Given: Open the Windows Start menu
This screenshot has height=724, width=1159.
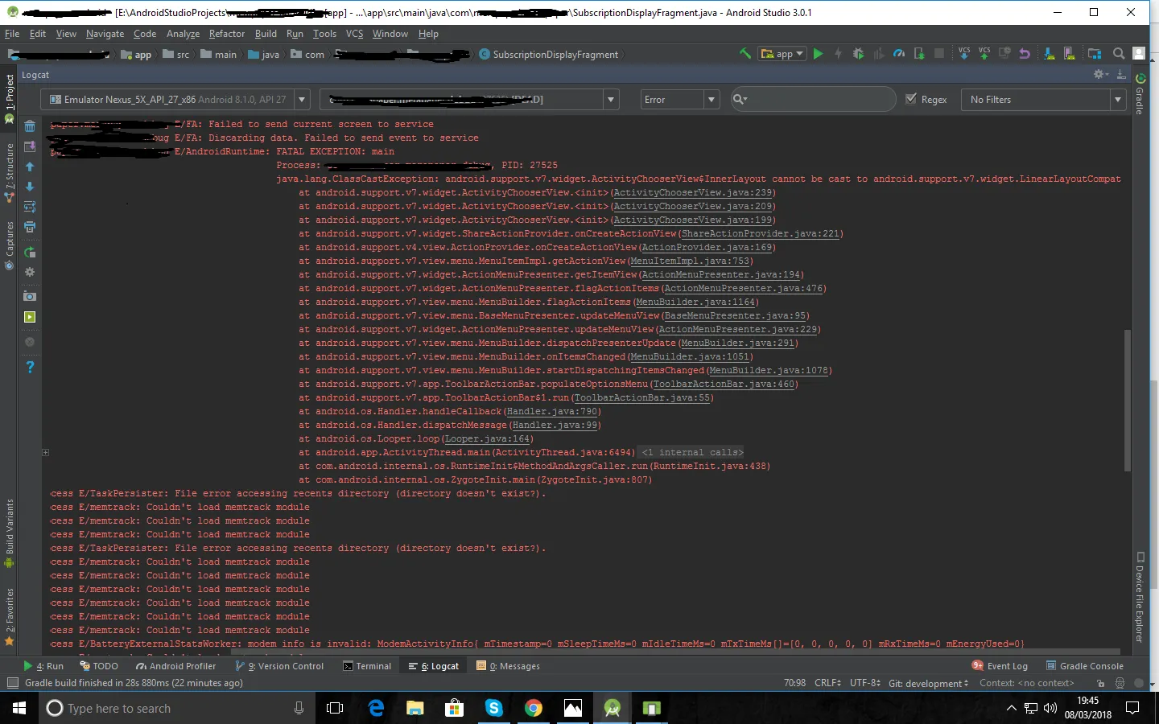Looking at the screenshot, I should (x=19, y=708).
